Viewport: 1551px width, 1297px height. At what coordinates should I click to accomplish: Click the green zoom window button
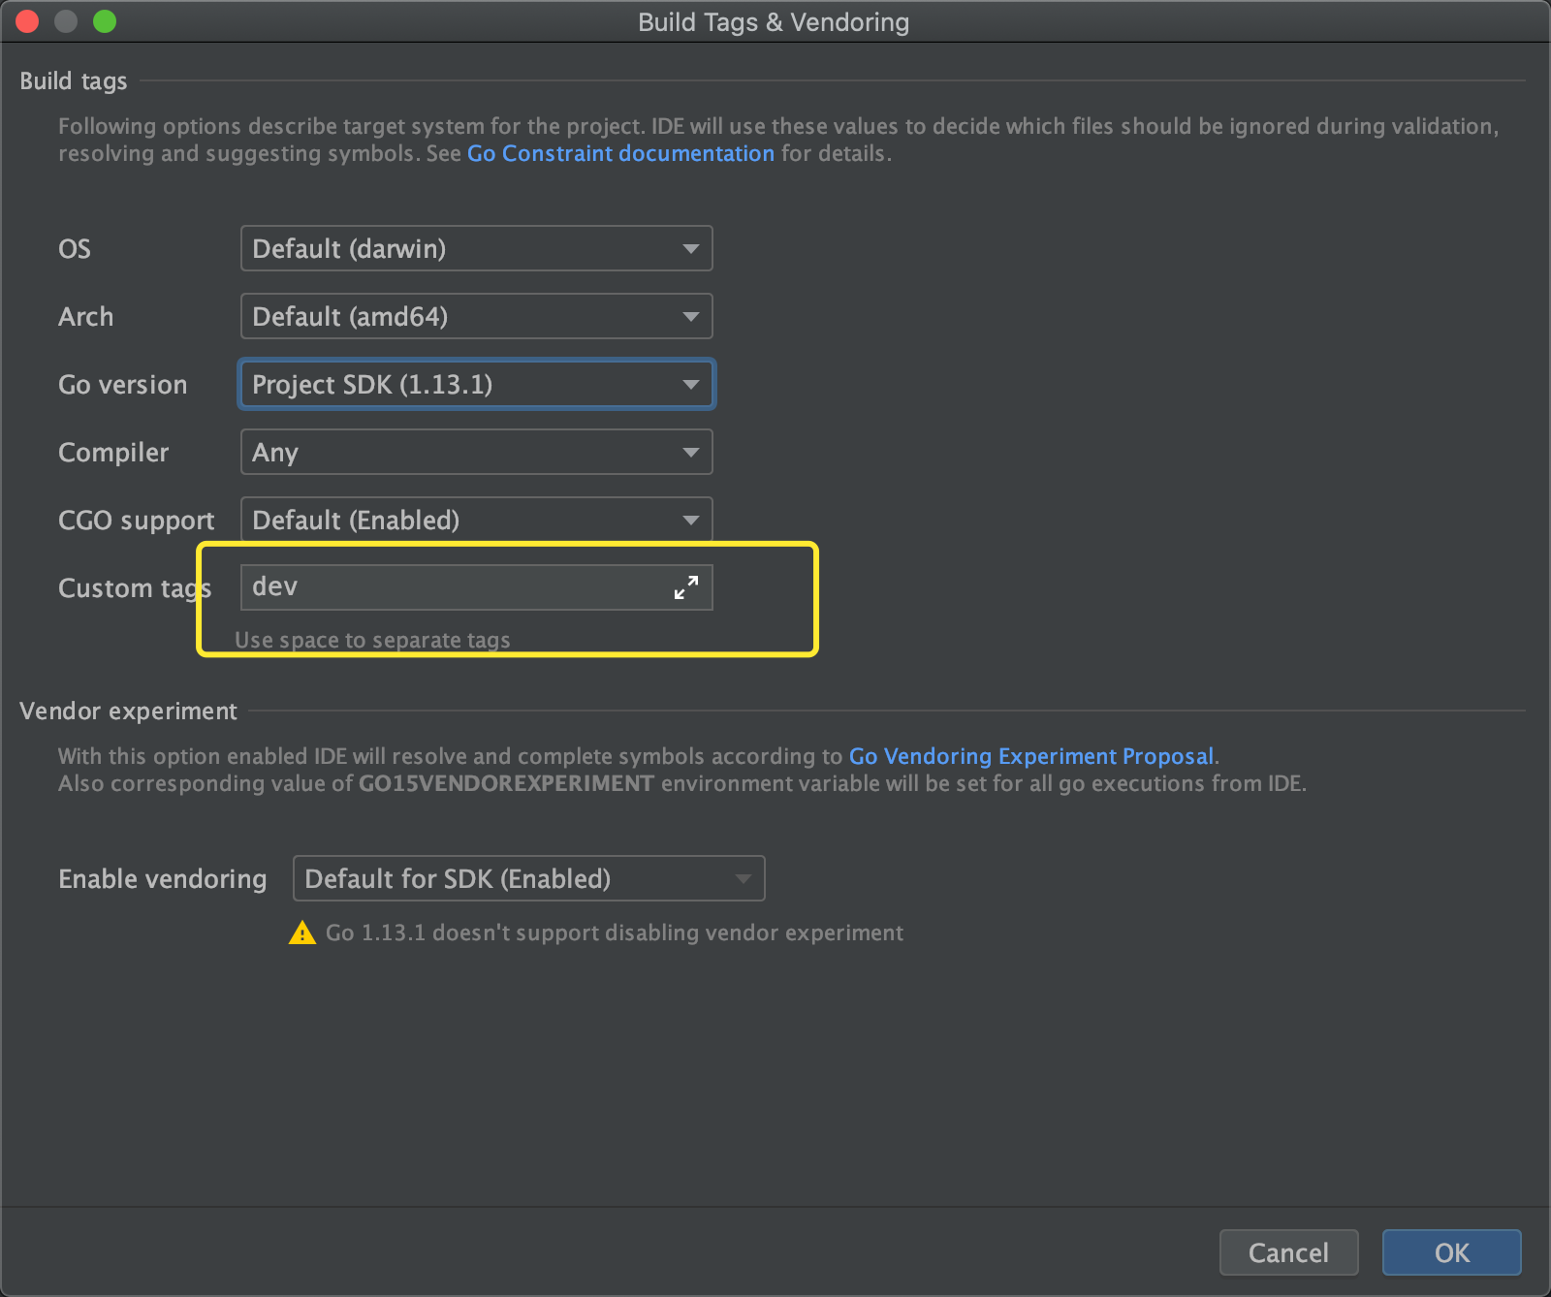point(105,21)
